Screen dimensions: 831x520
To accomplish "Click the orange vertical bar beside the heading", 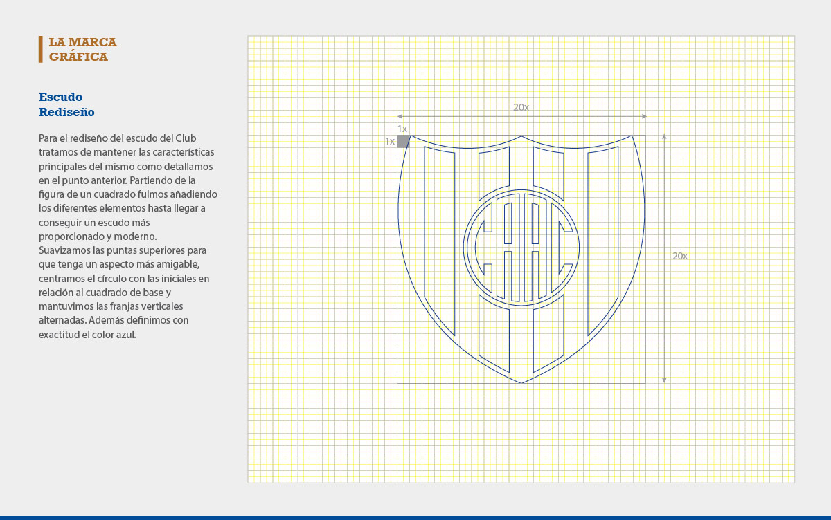I will [41, 50].
